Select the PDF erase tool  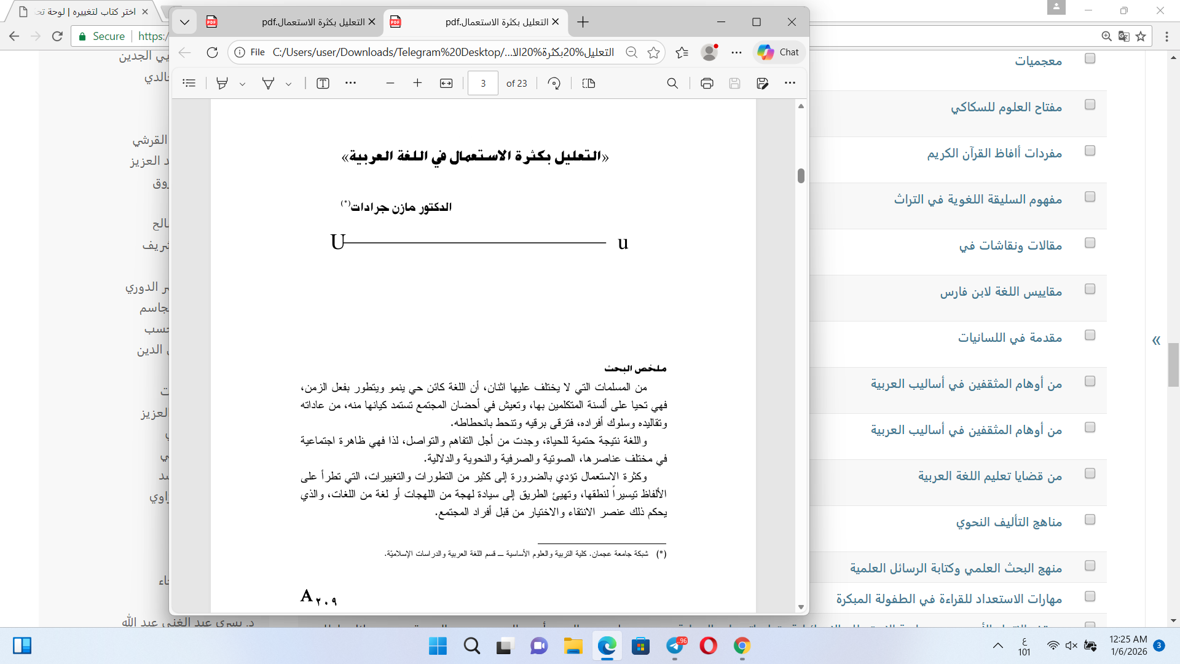click(269, 83)
